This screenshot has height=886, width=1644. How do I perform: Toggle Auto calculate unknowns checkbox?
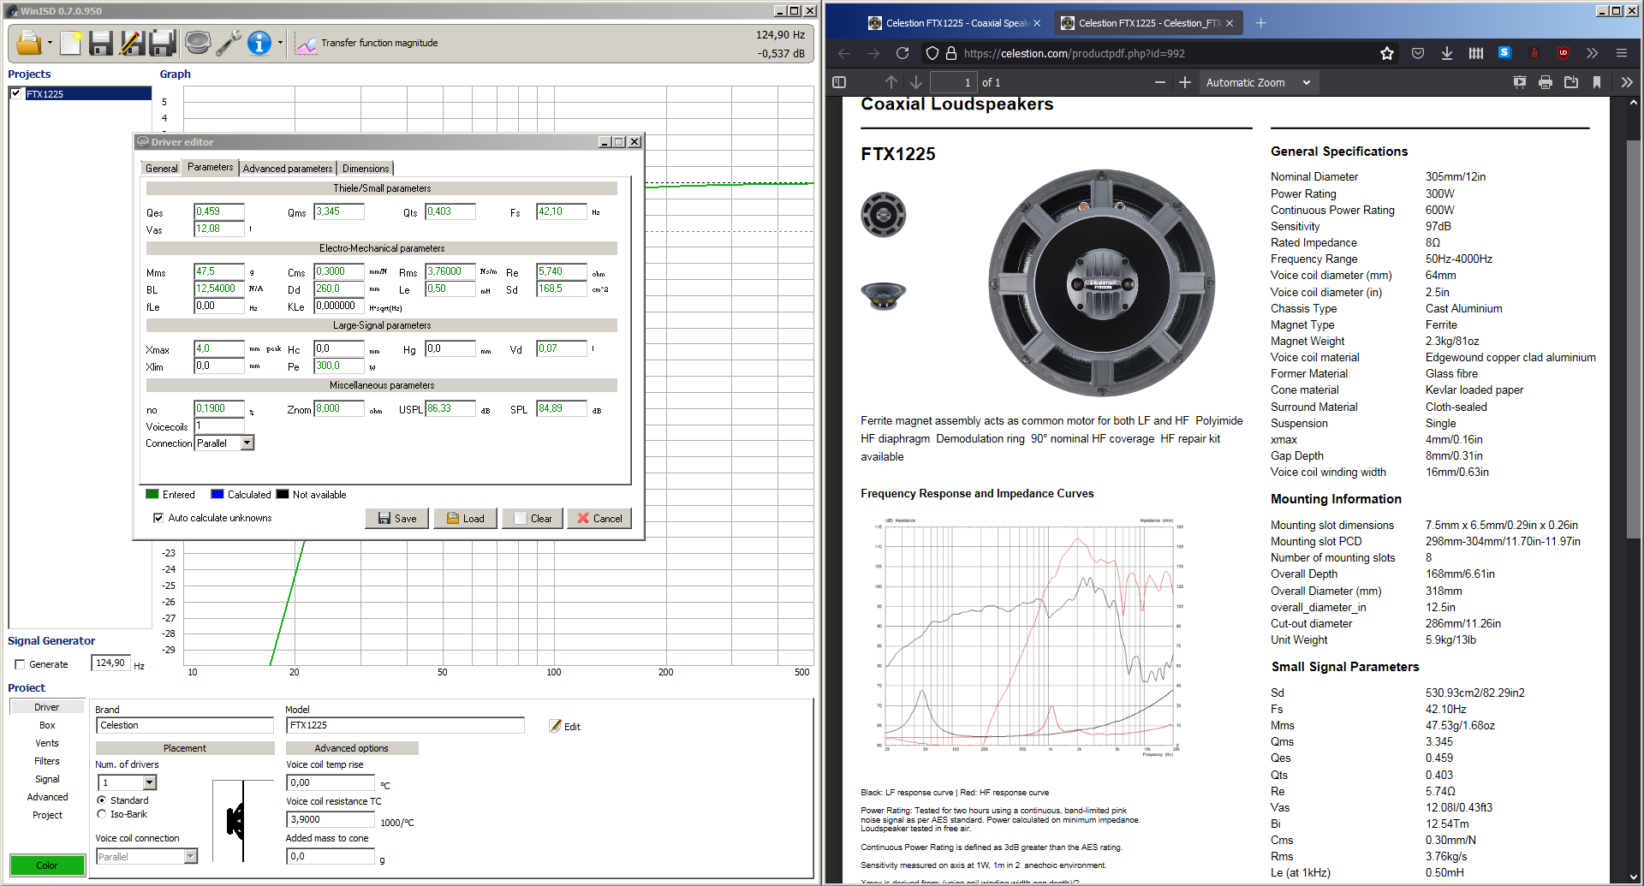point(158,518)
